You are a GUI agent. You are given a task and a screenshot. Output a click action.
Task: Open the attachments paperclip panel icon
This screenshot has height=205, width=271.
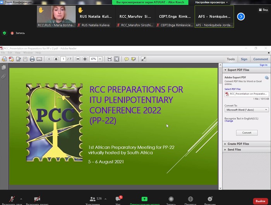(3, 76)
